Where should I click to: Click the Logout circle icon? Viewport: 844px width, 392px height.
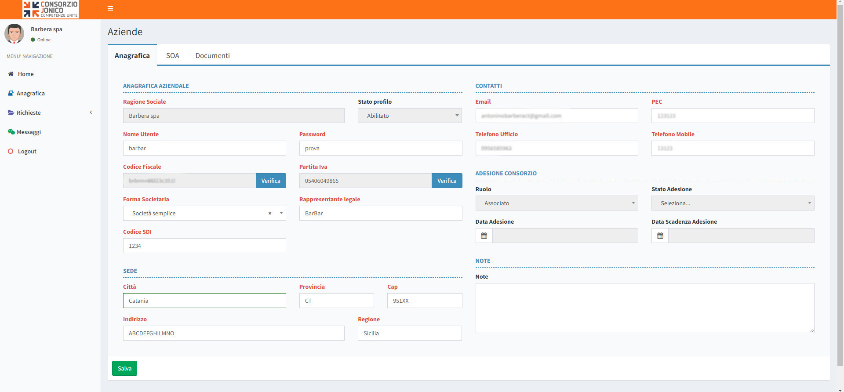11,151
